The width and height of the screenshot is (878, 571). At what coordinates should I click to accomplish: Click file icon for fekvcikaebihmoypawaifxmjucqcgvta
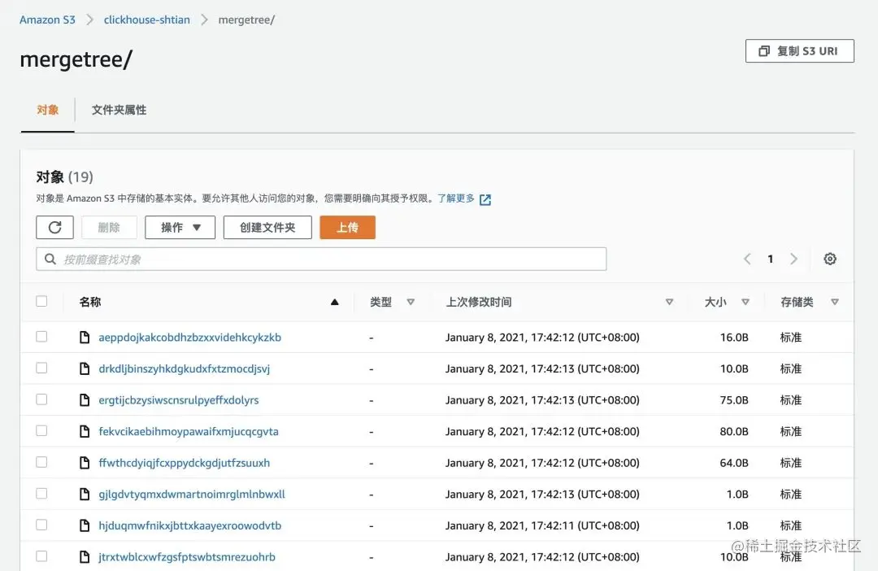click(x=85, y=431)
